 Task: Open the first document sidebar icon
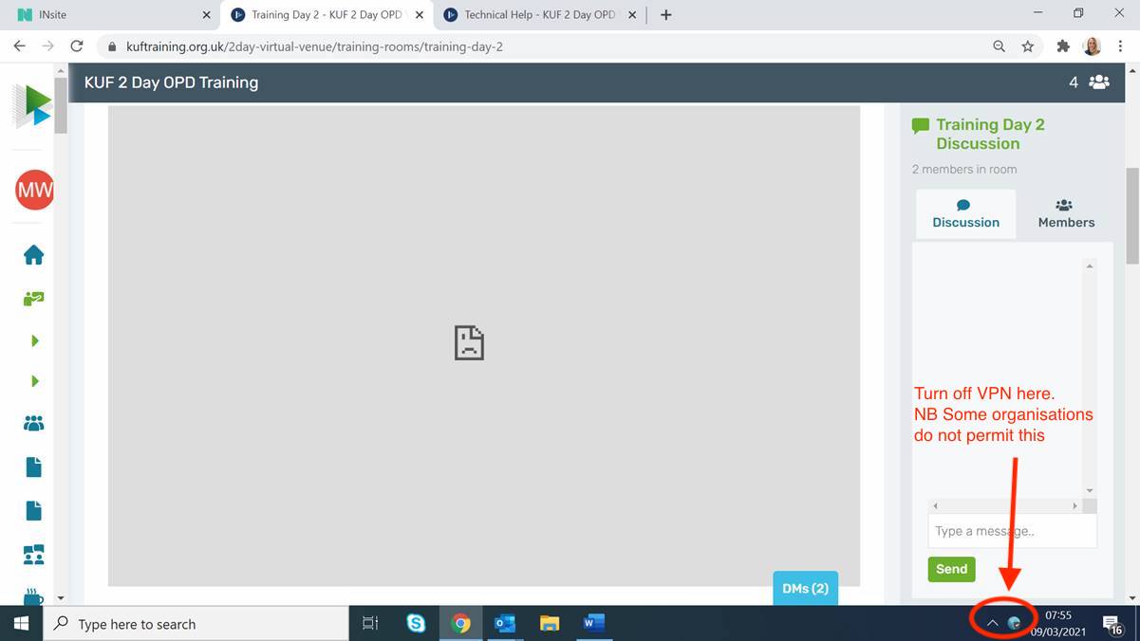pos(33,467)
